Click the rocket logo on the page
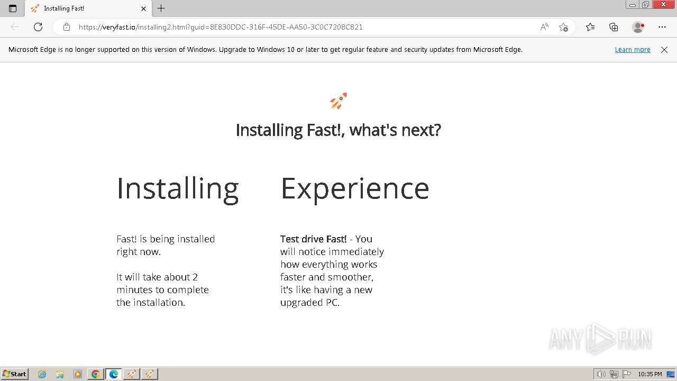Viewport: 677px width, 381px height. coord(338,101)
